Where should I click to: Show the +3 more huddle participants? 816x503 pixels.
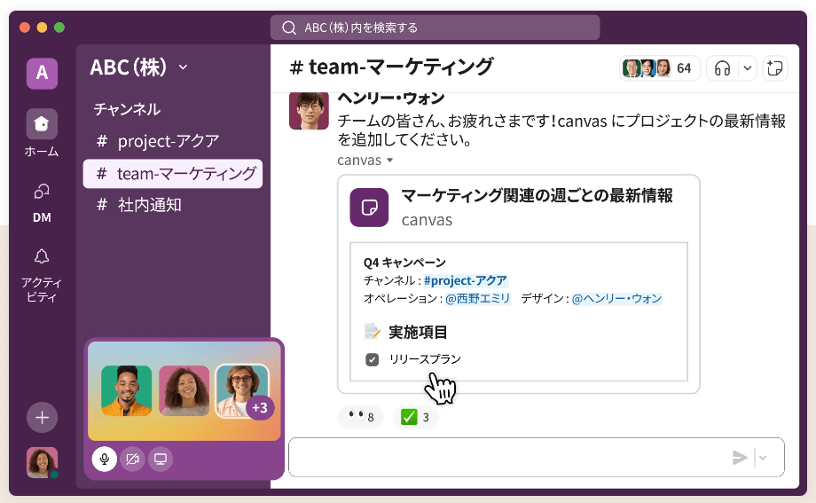coord(260,407)
